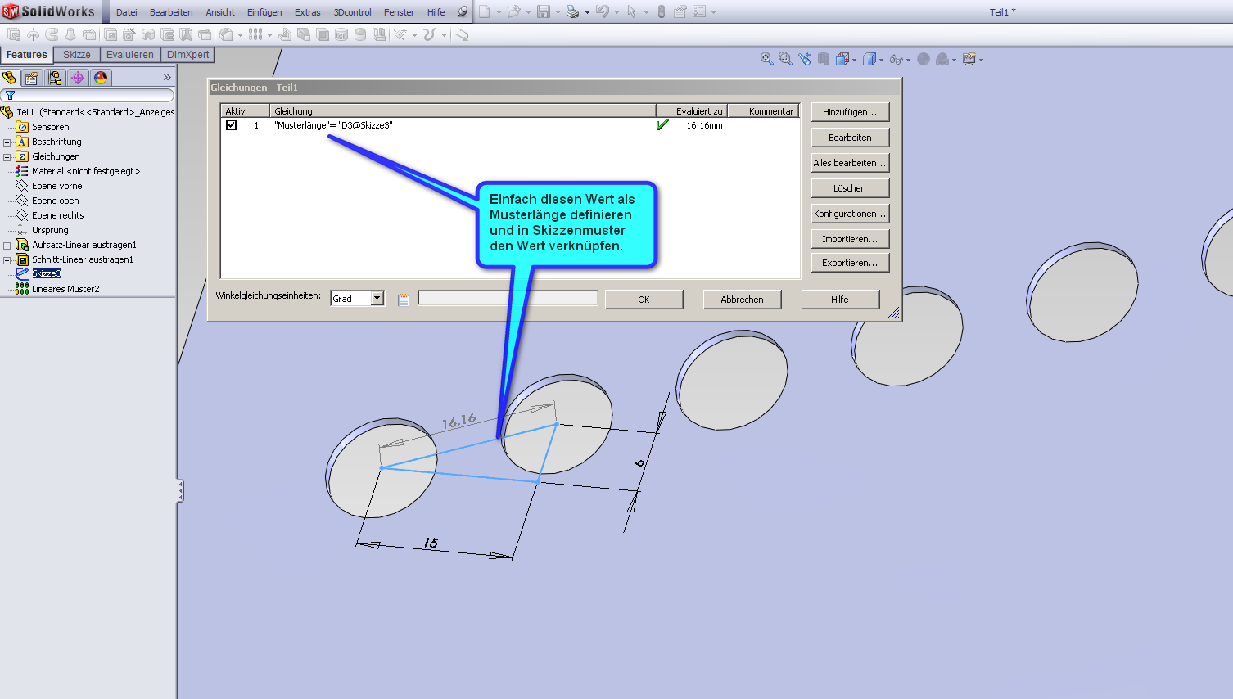The height and width of the screenshot is (699, 1233).
Task: Click the Exportieren... button
Action: click(850, 263)
